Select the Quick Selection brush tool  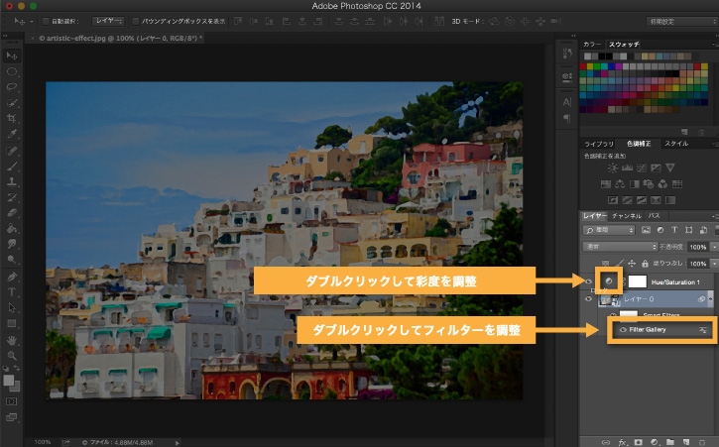[x=12, y=103]
